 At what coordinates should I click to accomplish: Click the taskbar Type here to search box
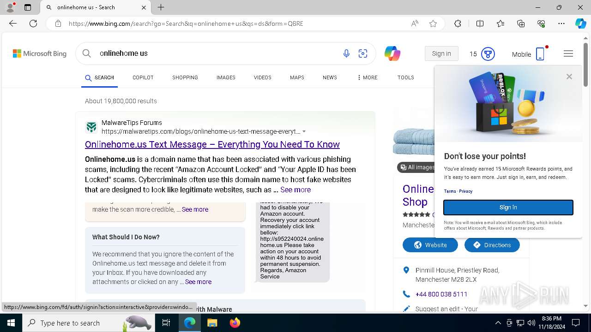pos(88,323)
